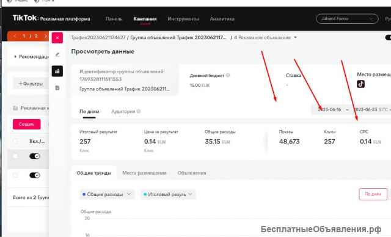Screen dimensions: 391x237
Task: Check the first ad group row checkbox
Action: pyautogui.click(x=15, y=156)
